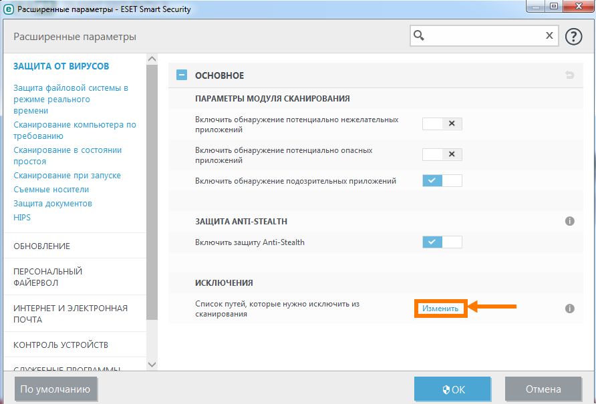This screenshot has height=404, width=596.
Task: Click the info icon beside Защита Anti-Stealth
Action: coord(569,221)
